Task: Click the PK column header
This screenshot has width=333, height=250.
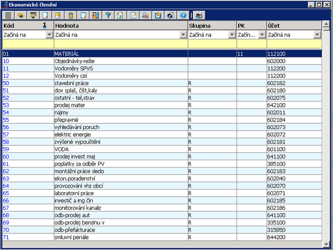Action: click(x=251, y=25)
